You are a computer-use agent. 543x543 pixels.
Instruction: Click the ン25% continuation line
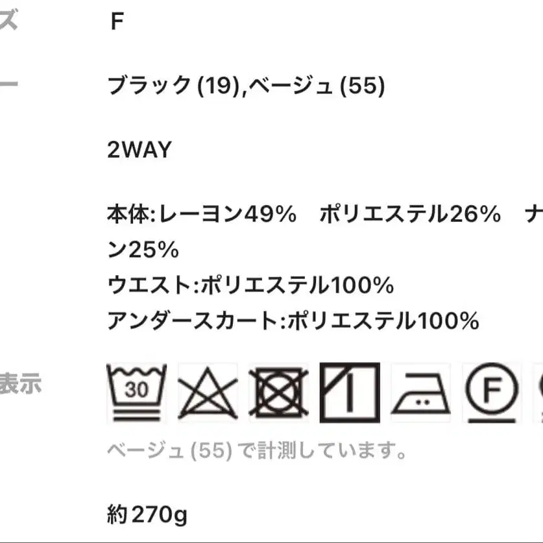coord(143,249)
